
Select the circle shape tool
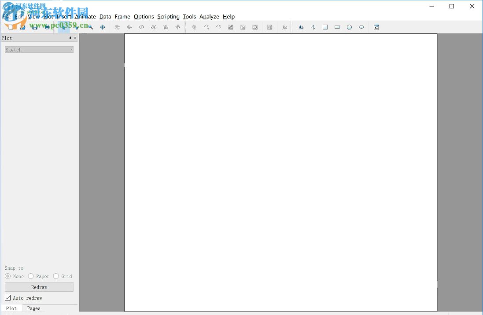click(349, 27)
